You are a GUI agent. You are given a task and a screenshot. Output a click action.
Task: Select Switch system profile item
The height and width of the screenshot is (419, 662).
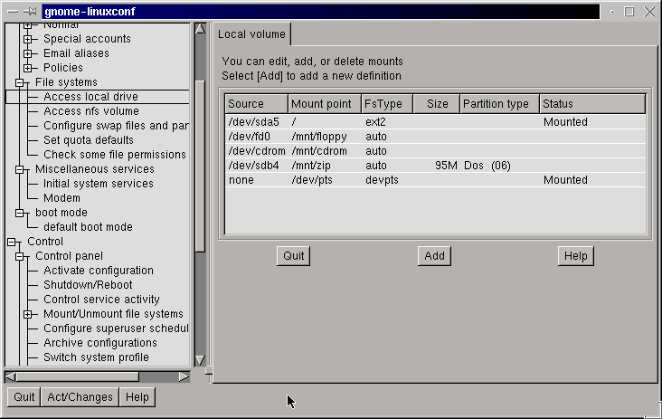96,357
